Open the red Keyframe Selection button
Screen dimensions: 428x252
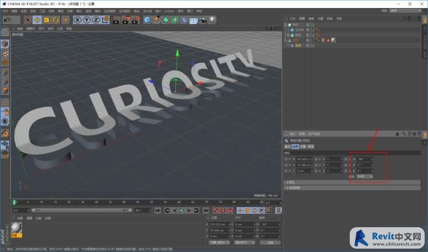click(x=230, y=210)
